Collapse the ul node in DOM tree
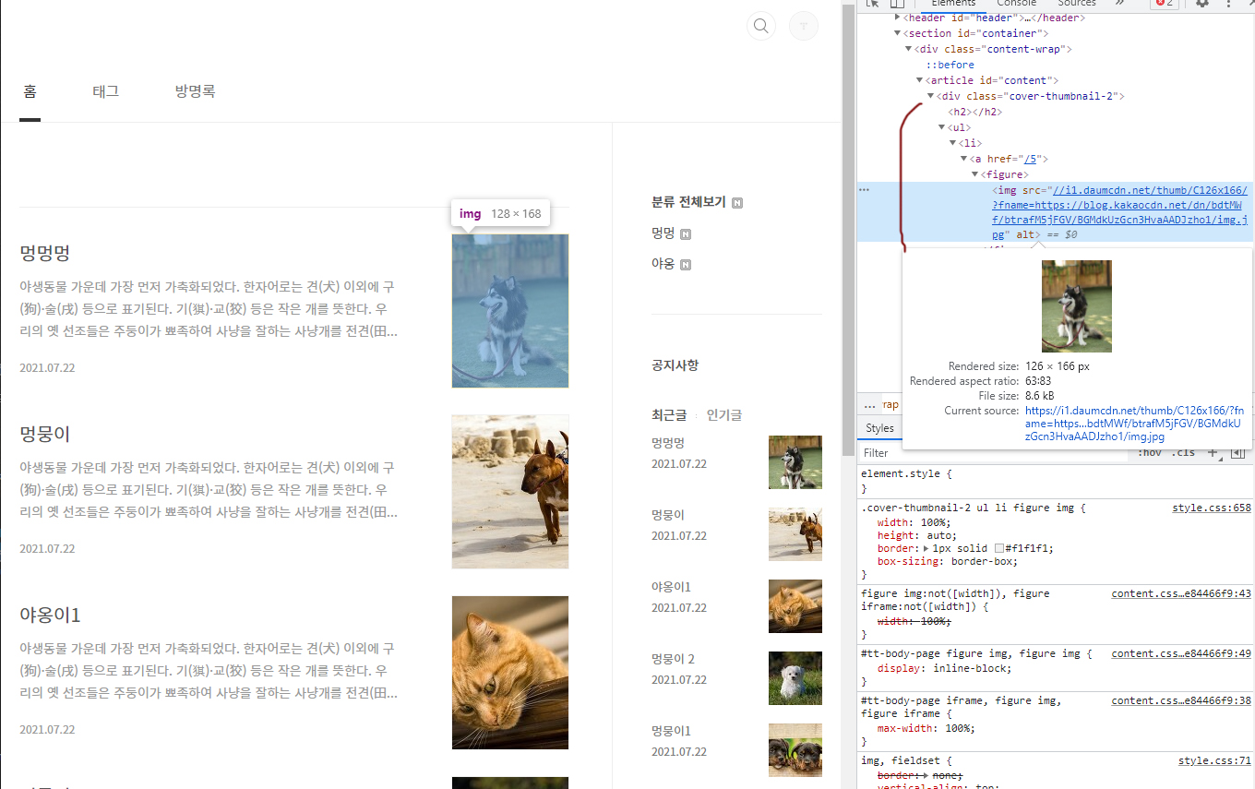This screenshot has width=1255, height=789. click(941, 127)
